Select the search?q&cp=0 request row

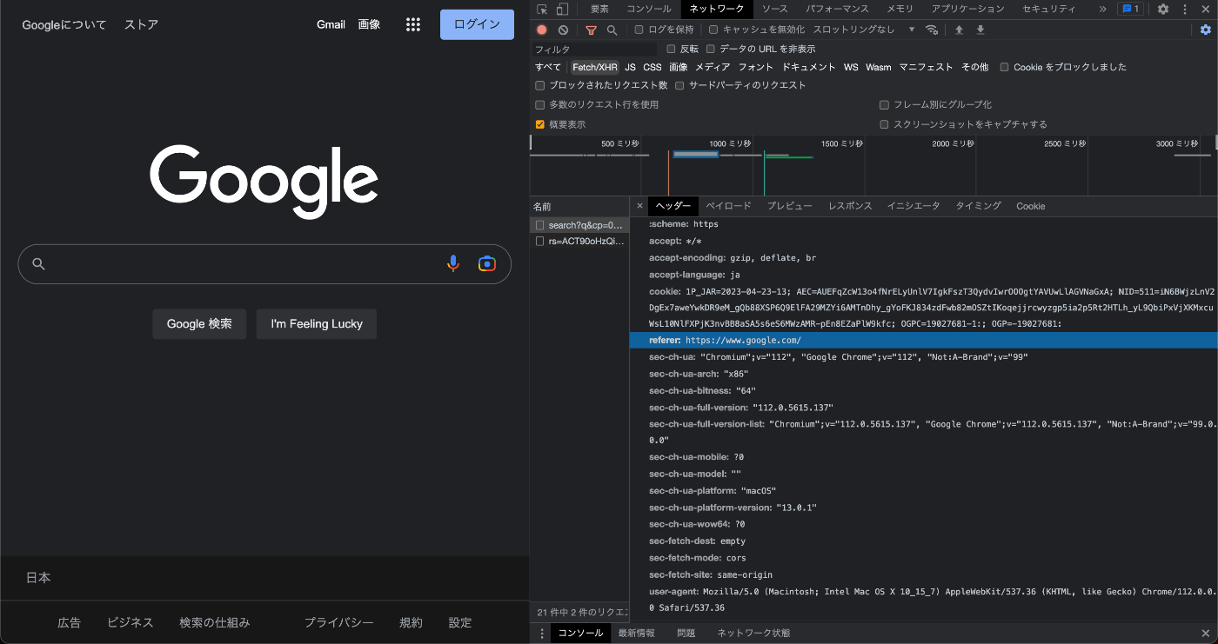(580, 225)
